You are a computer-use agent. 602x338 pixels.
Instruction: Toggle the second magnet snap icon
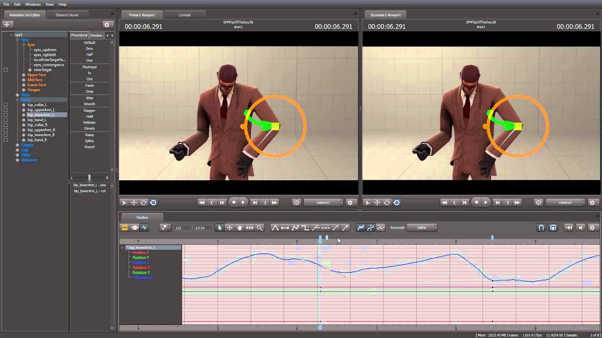(553, 228)
